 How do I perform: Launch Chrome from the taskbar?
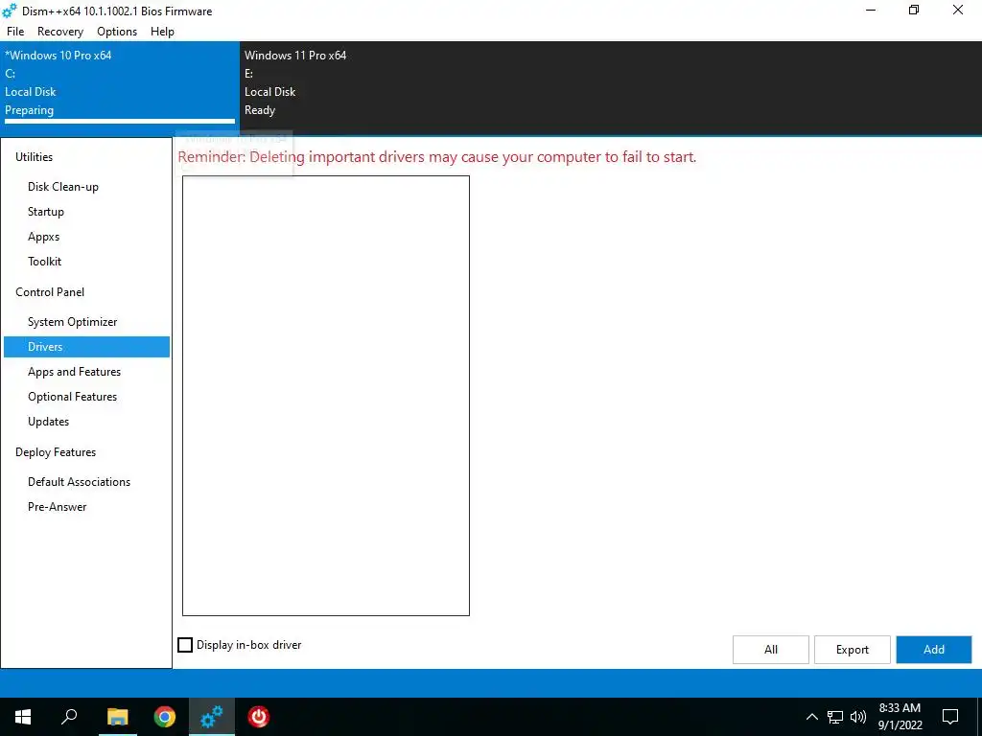point(165,717)
